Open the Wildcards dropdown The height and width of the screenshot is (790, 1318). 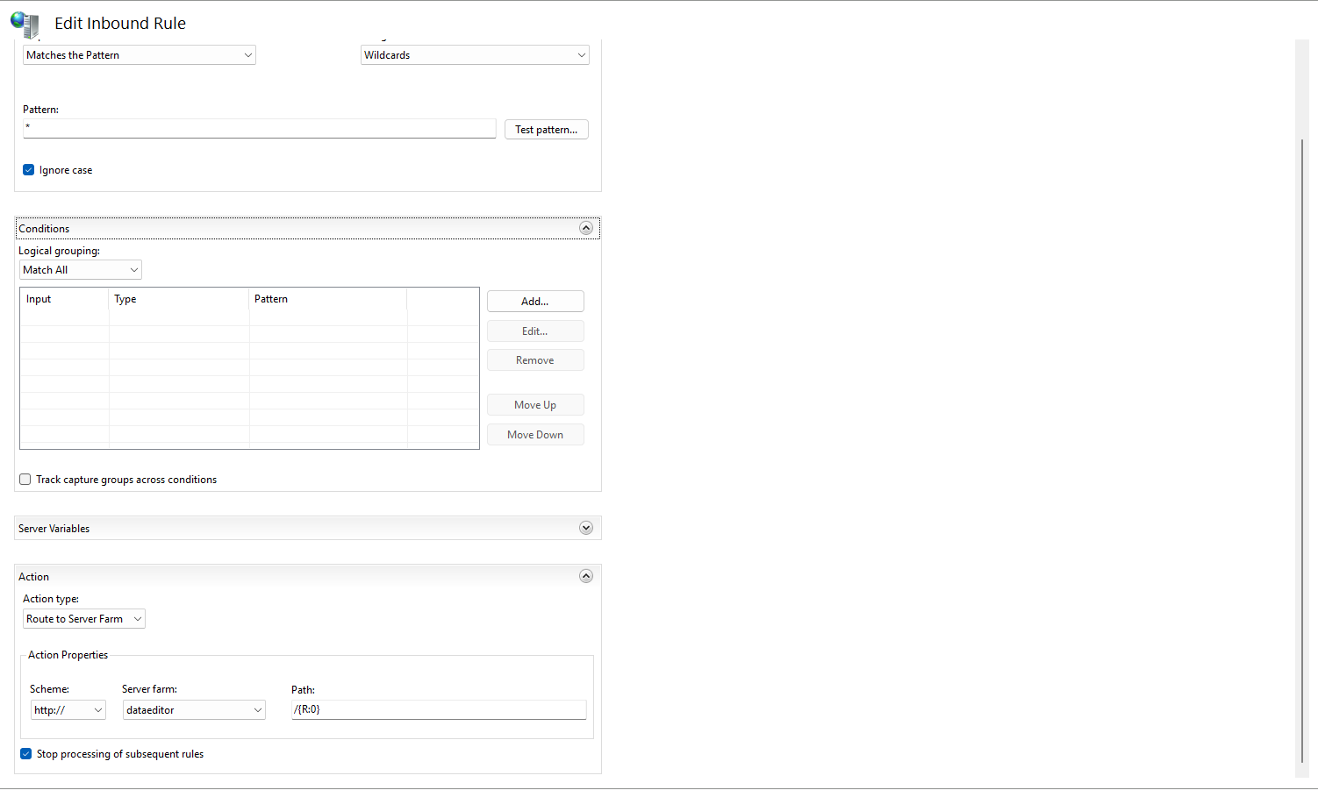(475, 55)
